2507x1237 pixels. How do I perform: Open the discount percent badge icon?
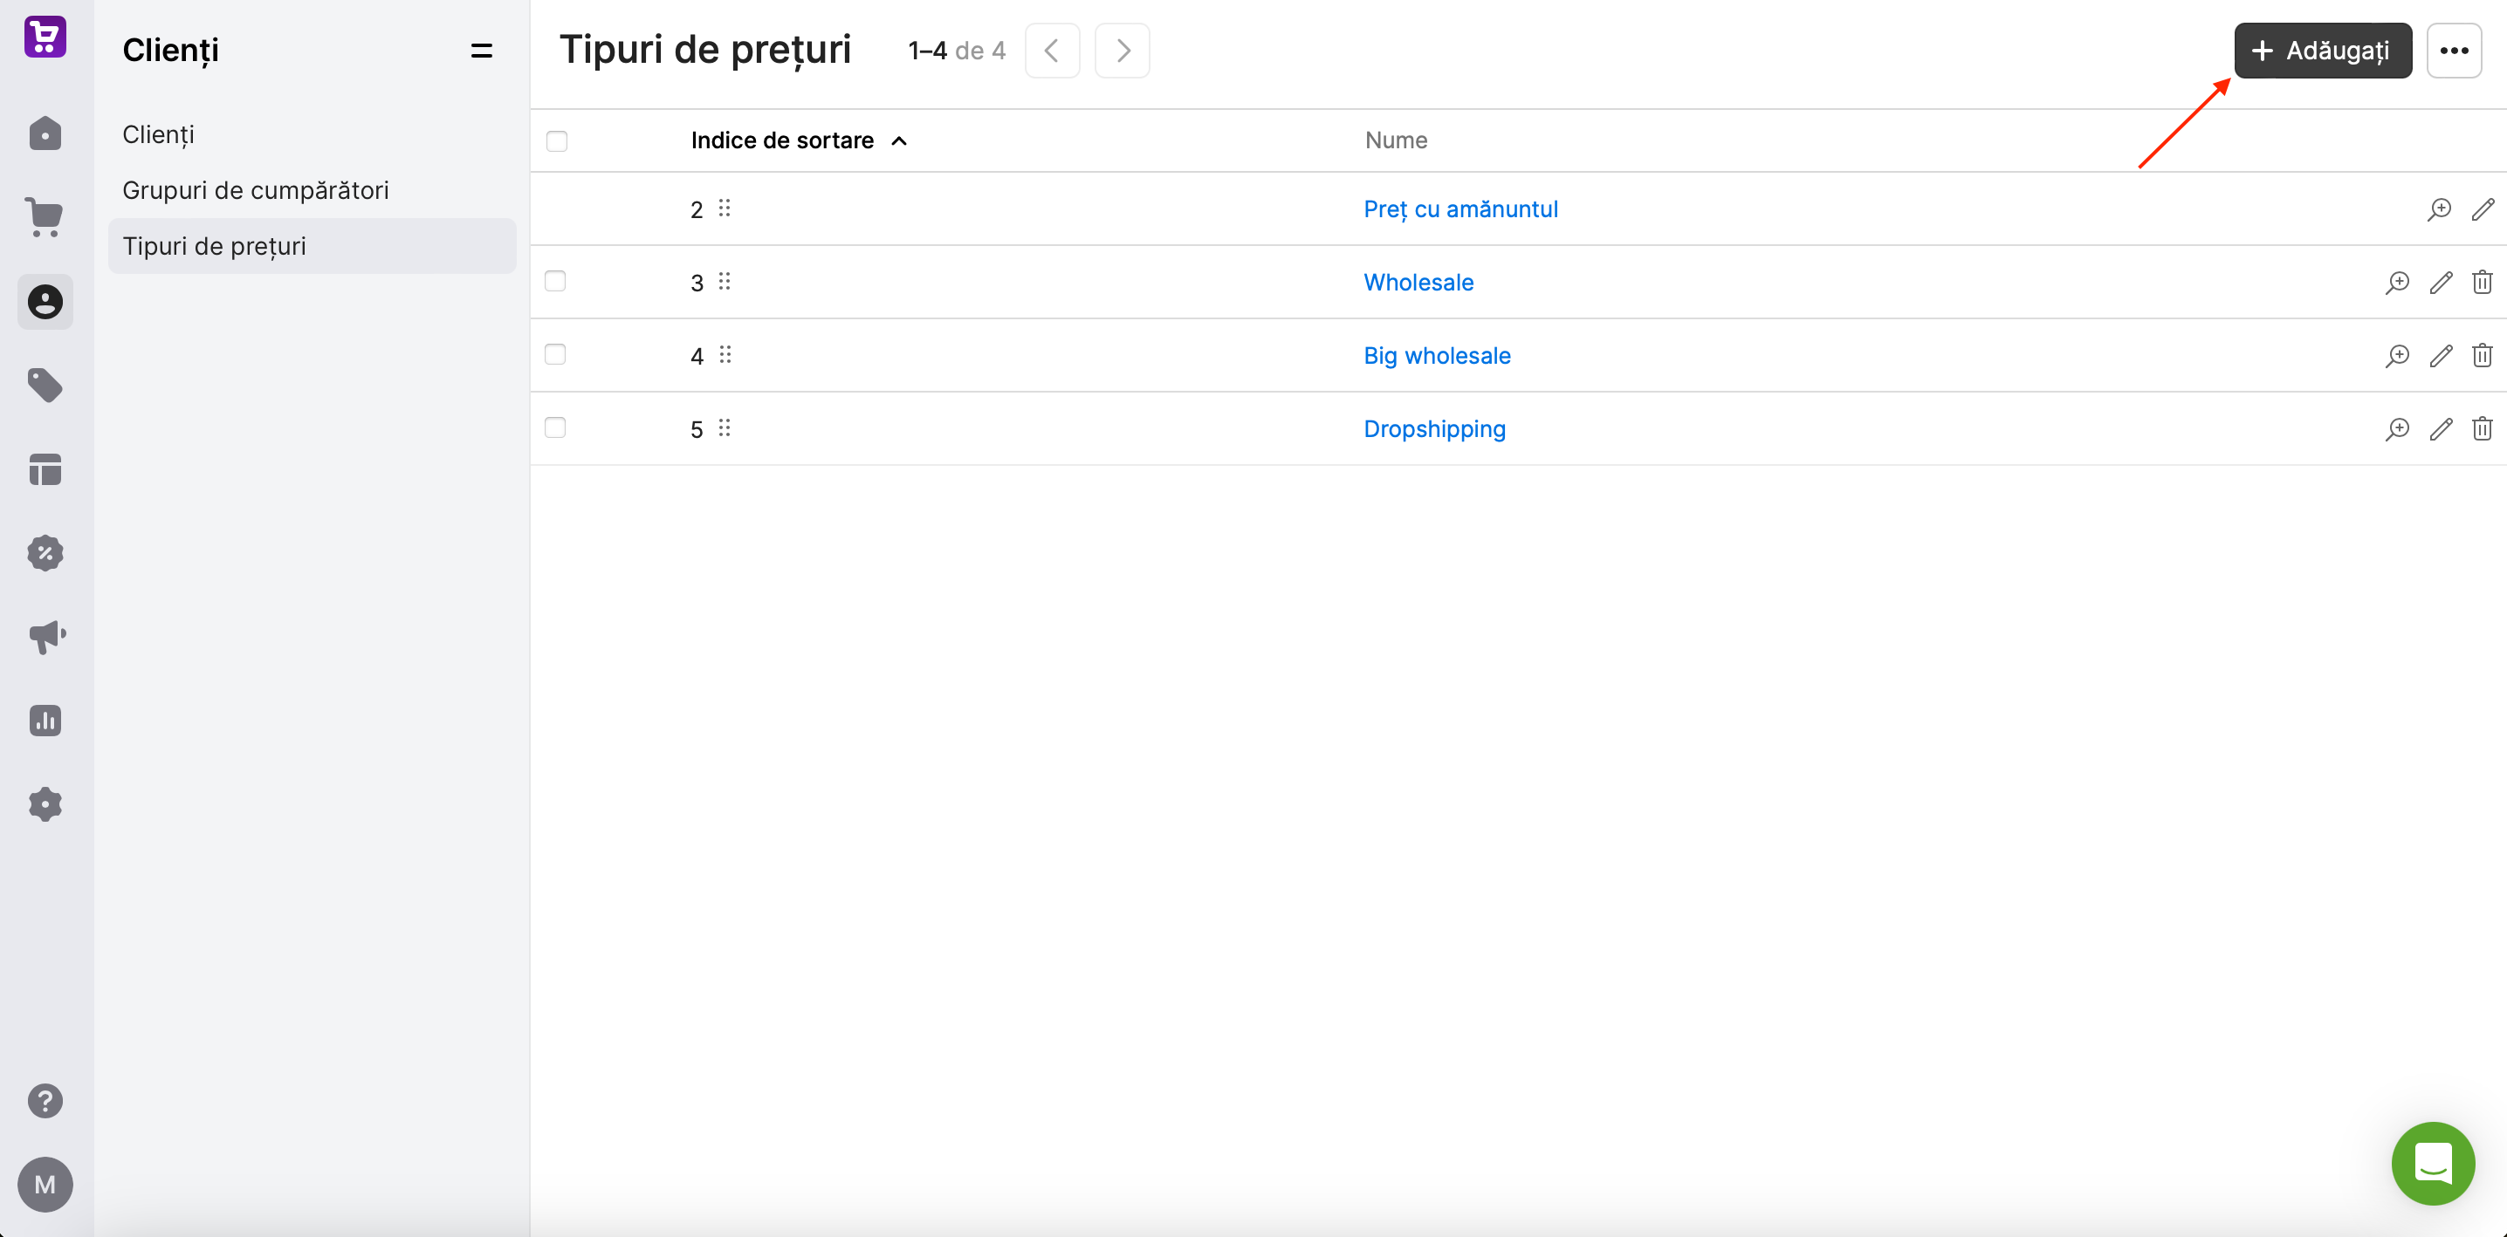pos(45,553)
